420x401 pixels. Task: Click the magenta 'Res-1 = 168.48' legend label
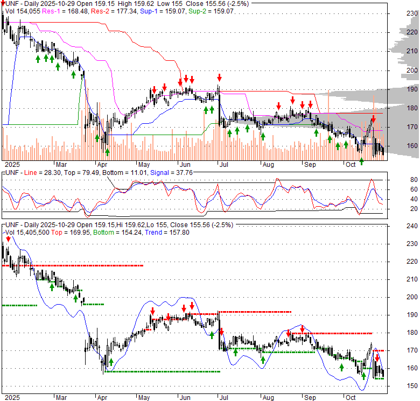(x=65, y=11)
